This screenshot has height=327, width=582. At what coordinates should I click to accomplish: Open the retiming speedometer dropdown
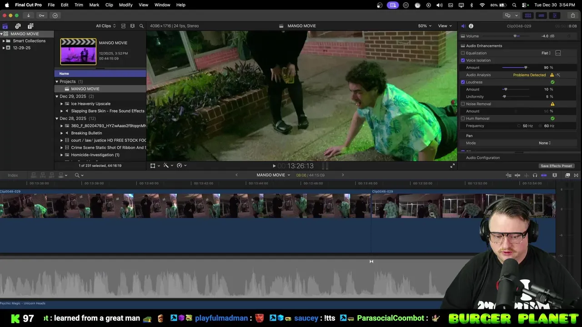tap(181, 166)
